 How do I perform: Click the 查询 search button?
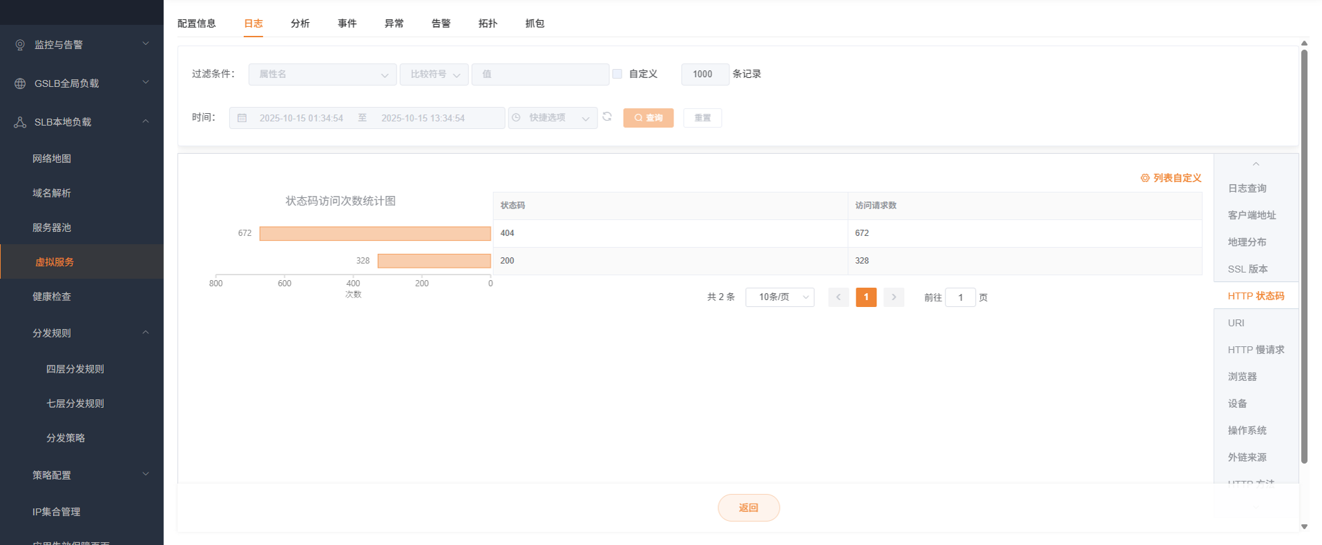(x=648, y=118)
